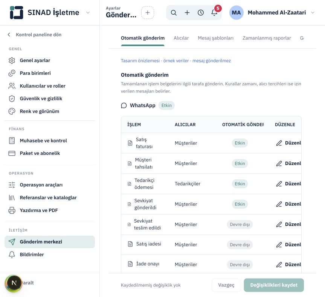Switch to the Alıcılar tab
This screenshot has height=297, width=325.
click(181, 38)
